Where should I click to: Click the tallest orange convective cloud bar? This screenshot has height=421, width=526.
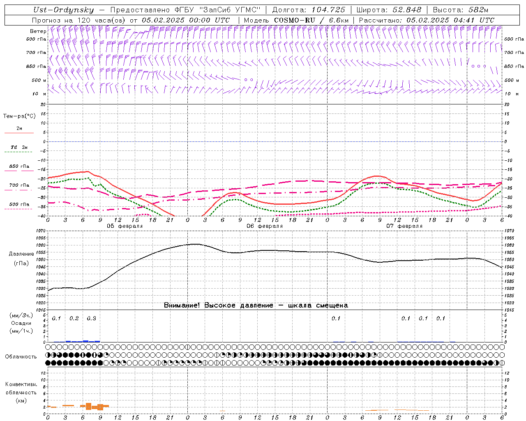pyautogui.click(x=88, y=406)
